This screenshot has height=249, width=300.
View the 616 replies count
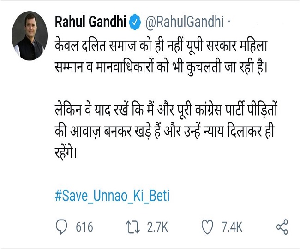click(x=84, y=227)
